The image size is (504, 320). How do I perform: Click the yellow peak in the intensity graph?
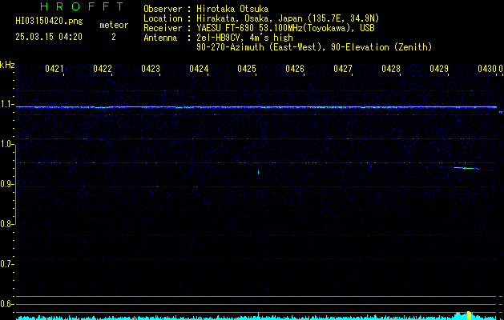(x=469, y=315)
